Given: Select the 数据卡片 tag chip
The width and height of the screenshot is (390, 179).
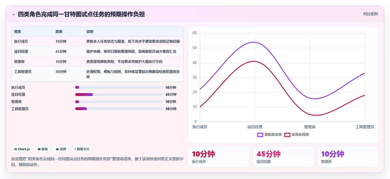Looking at the screenshot, I should pyautogui.click(x=82, y=149).
